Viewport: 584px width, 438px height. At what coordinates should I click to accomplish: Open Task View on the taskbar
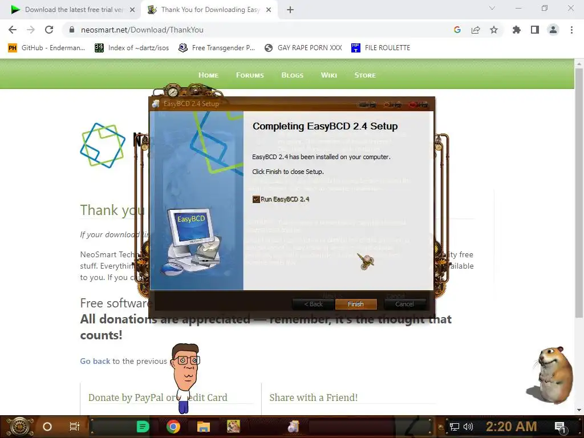pyautogui.click(x=75, y=427)
